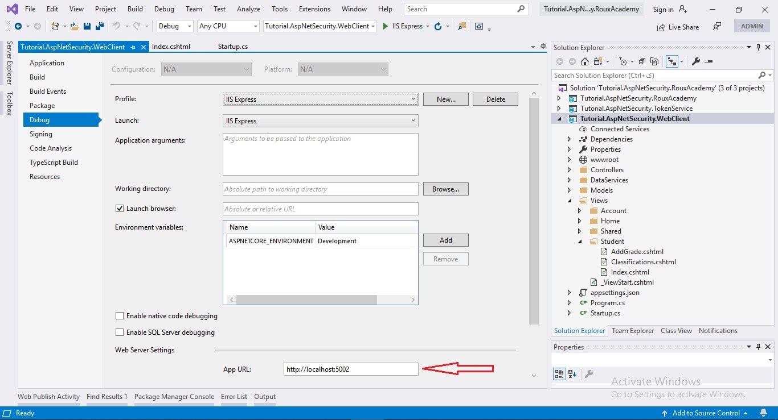Click the New button next to Profile

[x=445, y=98]
